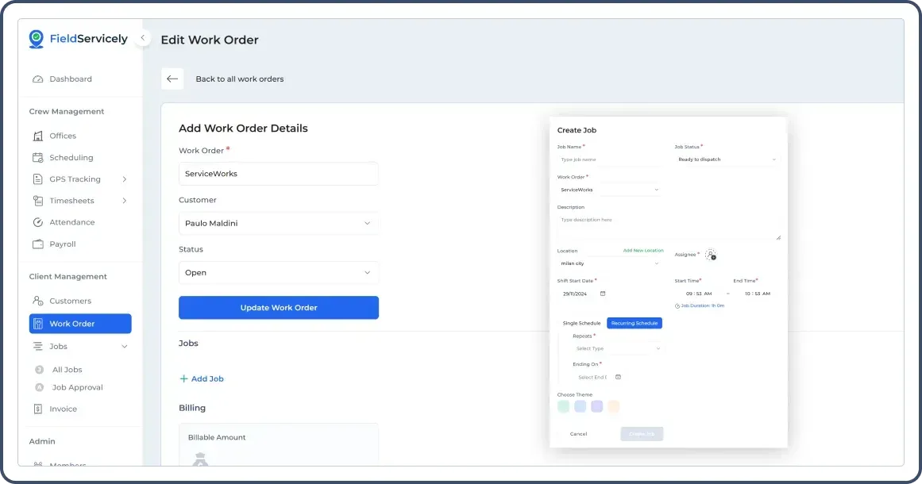The image size is (922, 484).
Task: Select the Recurring Schedule option
Action: pyautogui.click(x=635, y=323)
